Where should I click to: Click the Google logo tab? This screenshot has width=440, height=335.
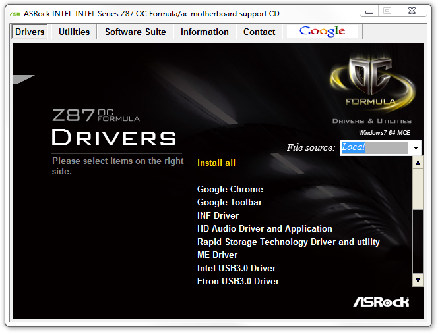(322, 32)
